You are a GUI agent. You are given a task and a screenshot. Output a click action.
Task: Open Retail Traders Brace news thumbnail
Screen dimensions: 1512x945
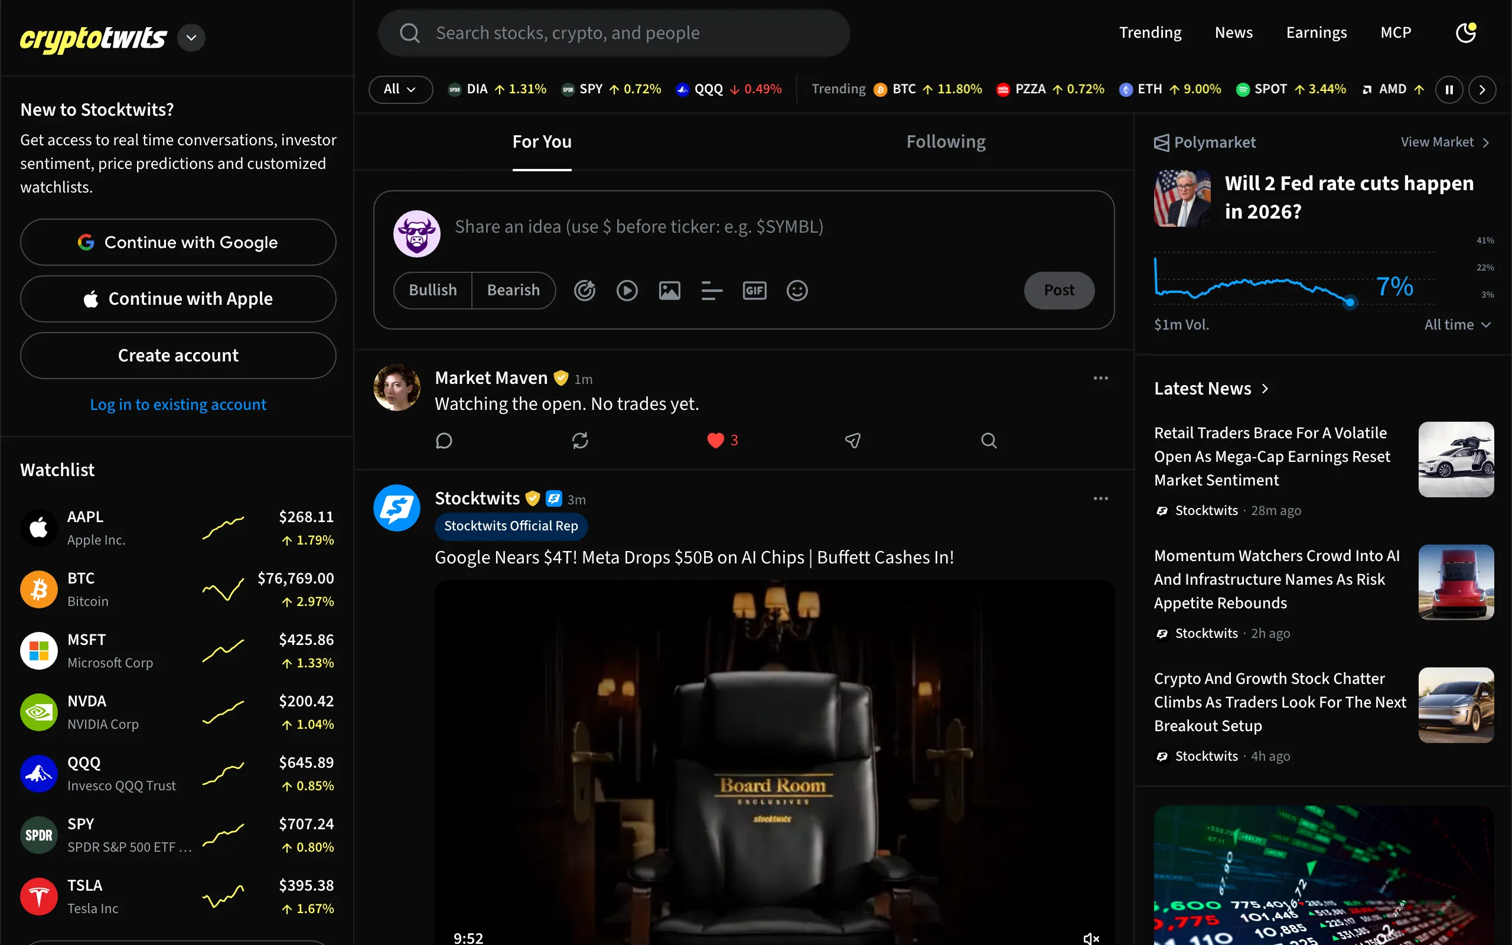point(1456,460)
